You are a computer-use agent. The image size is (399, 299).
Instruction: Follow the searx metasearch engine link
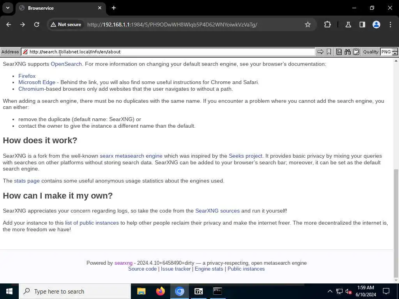click(x=131, y=156)
